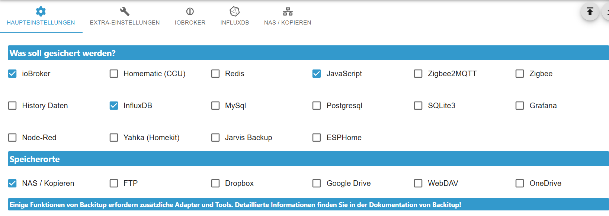
Task: Uncheck the ioBroker backup checkbox
Action: click(12, 74)
